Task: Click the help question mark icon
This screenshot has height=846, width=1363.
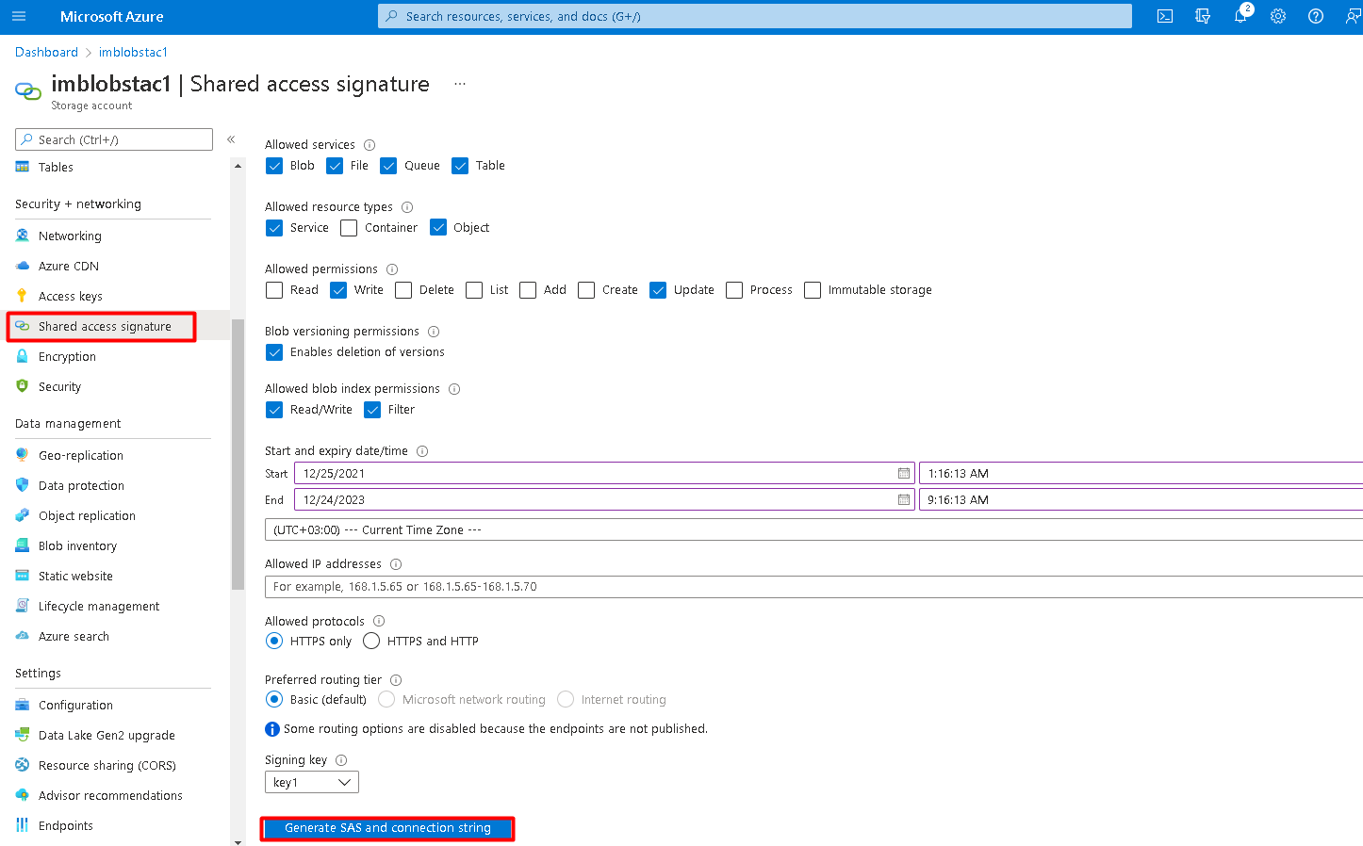Action: pyautogui.click(x=1316, y=16)
